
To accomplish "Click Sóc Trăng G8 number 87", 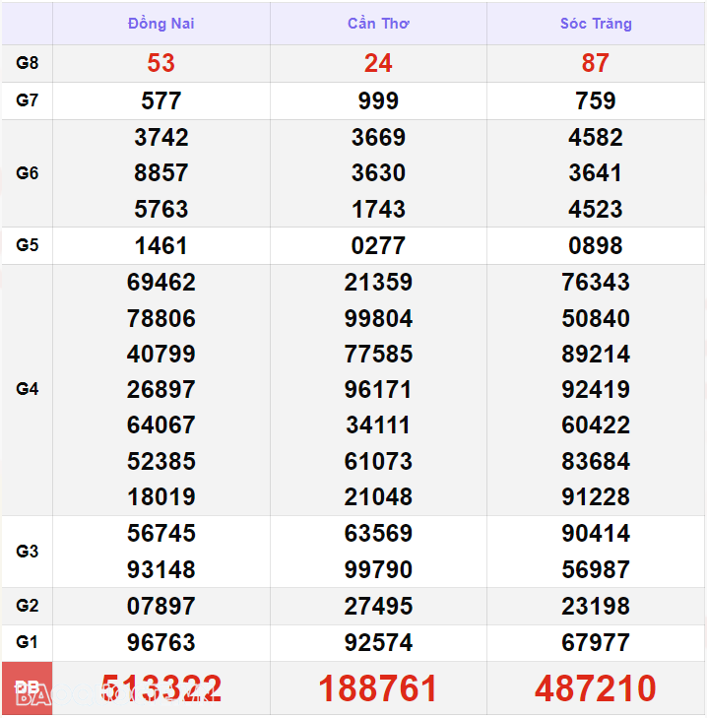I will coord(595,63).
